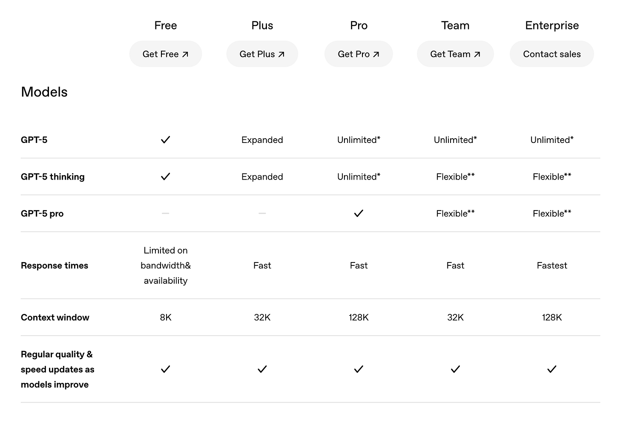This screenshot has width=620, height=422.
Task: Click the GPT-5 thinking checkmark under Free
Action: click(x=166, y=177)
